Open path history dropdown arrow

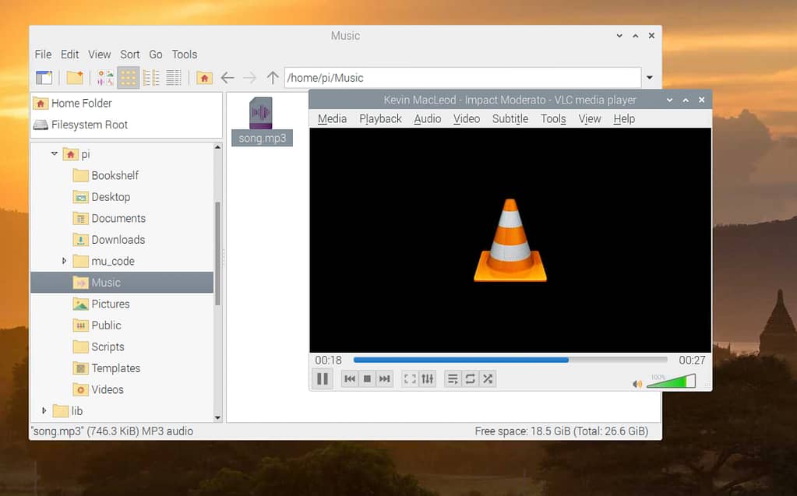(x=650, y=78)
